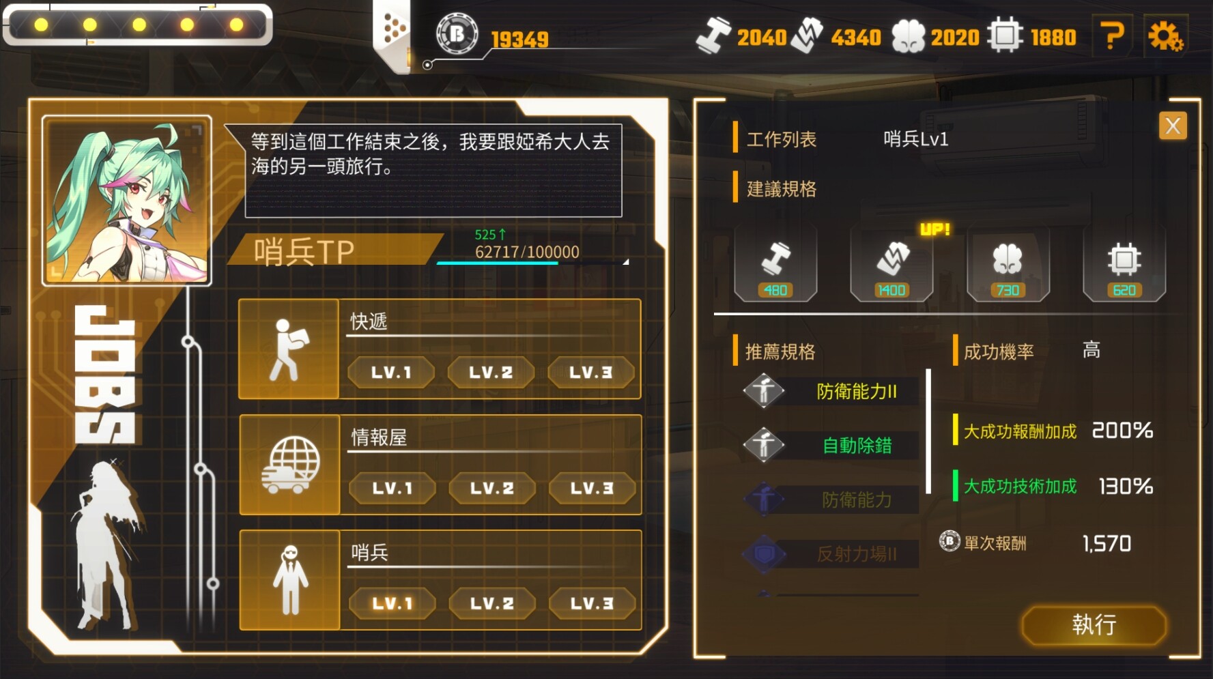Select the 哨兵 sentinel guard icon
The width and height of the screenshot is (1213, 679).
pyautogui.click(x=289, y=580)
